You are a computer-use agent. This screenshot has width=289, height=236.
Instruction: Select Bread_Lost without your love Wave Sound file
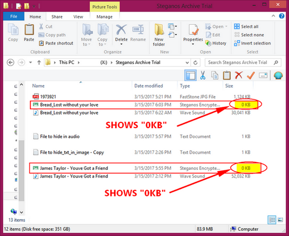142,112
